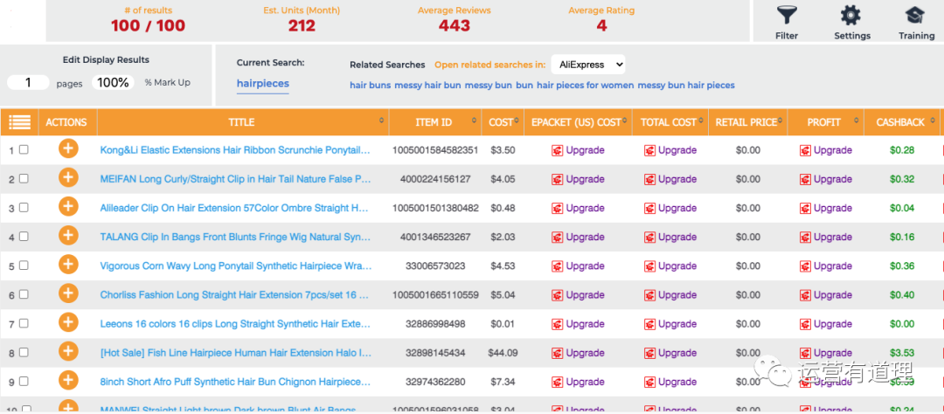
Task: Add the MEIFAN Long Curly item via plus
Action: pyautogui.click(x=68, y=178)
